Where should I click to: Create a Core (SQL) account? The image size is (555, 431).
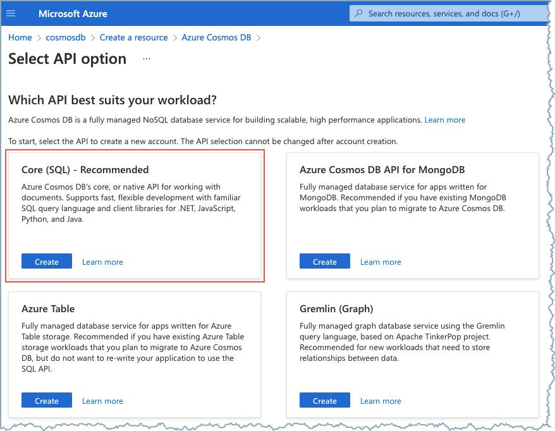click(x=47, y=262)
